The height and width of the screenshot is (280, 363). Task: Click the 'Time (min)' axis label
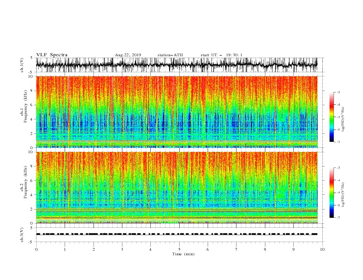click(x=183, y=254)
